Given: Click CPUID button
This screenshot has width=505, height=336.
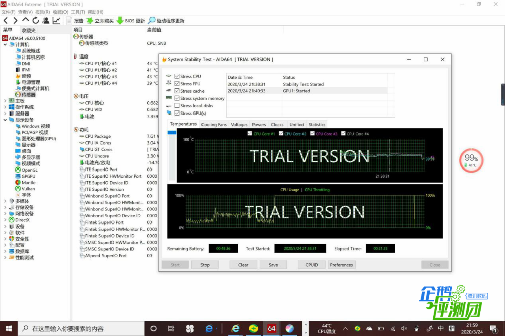Looking at the screenshot, I should [x=312, y=265].
